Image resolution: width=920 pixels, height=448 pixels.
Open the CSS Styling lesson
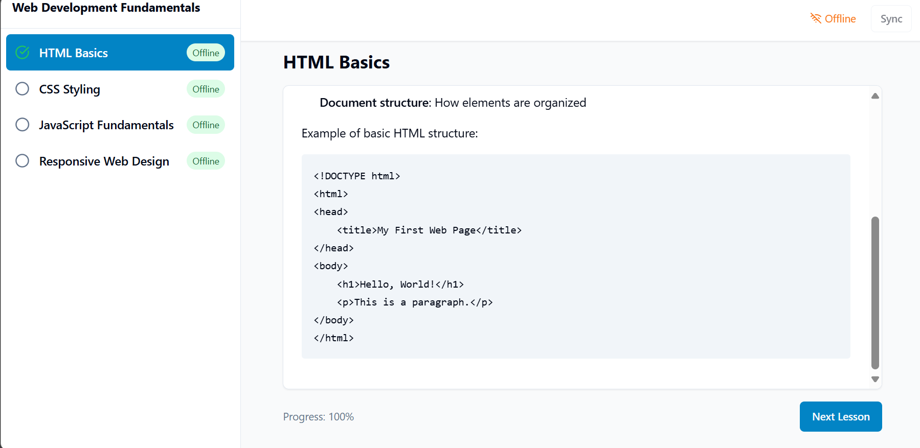tap(70, 89)
